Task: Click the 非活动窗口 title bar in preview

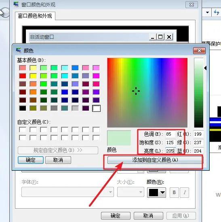Action: pyautogui.click(x=101, y=37)
